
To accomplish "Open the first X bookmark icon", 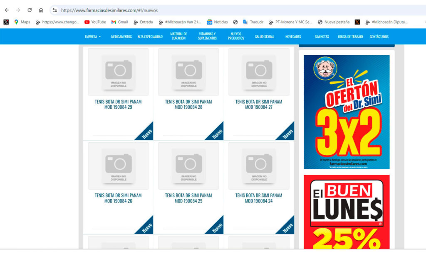I will (x=6, y=22).
